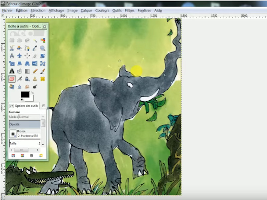Select the Zoom magnifier tool
267x200 pixels.
point(43,48)
